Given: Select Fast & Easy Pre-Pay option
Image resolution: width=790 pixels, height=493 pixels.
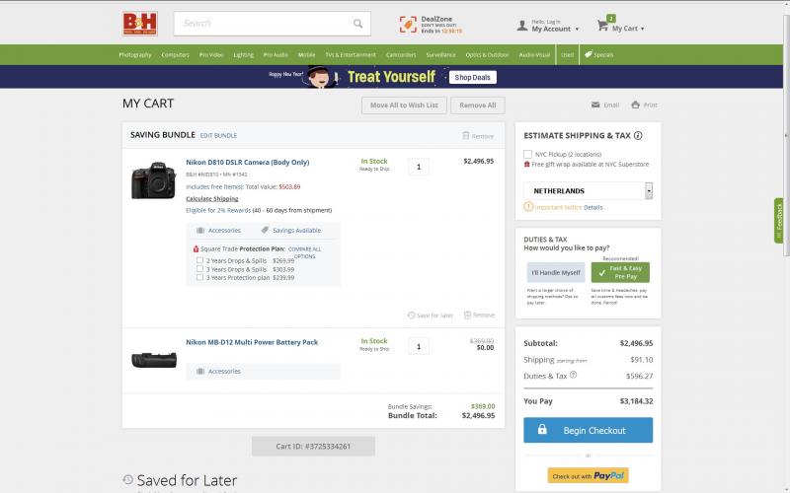Looking at the screenshot, I should 620,272.
